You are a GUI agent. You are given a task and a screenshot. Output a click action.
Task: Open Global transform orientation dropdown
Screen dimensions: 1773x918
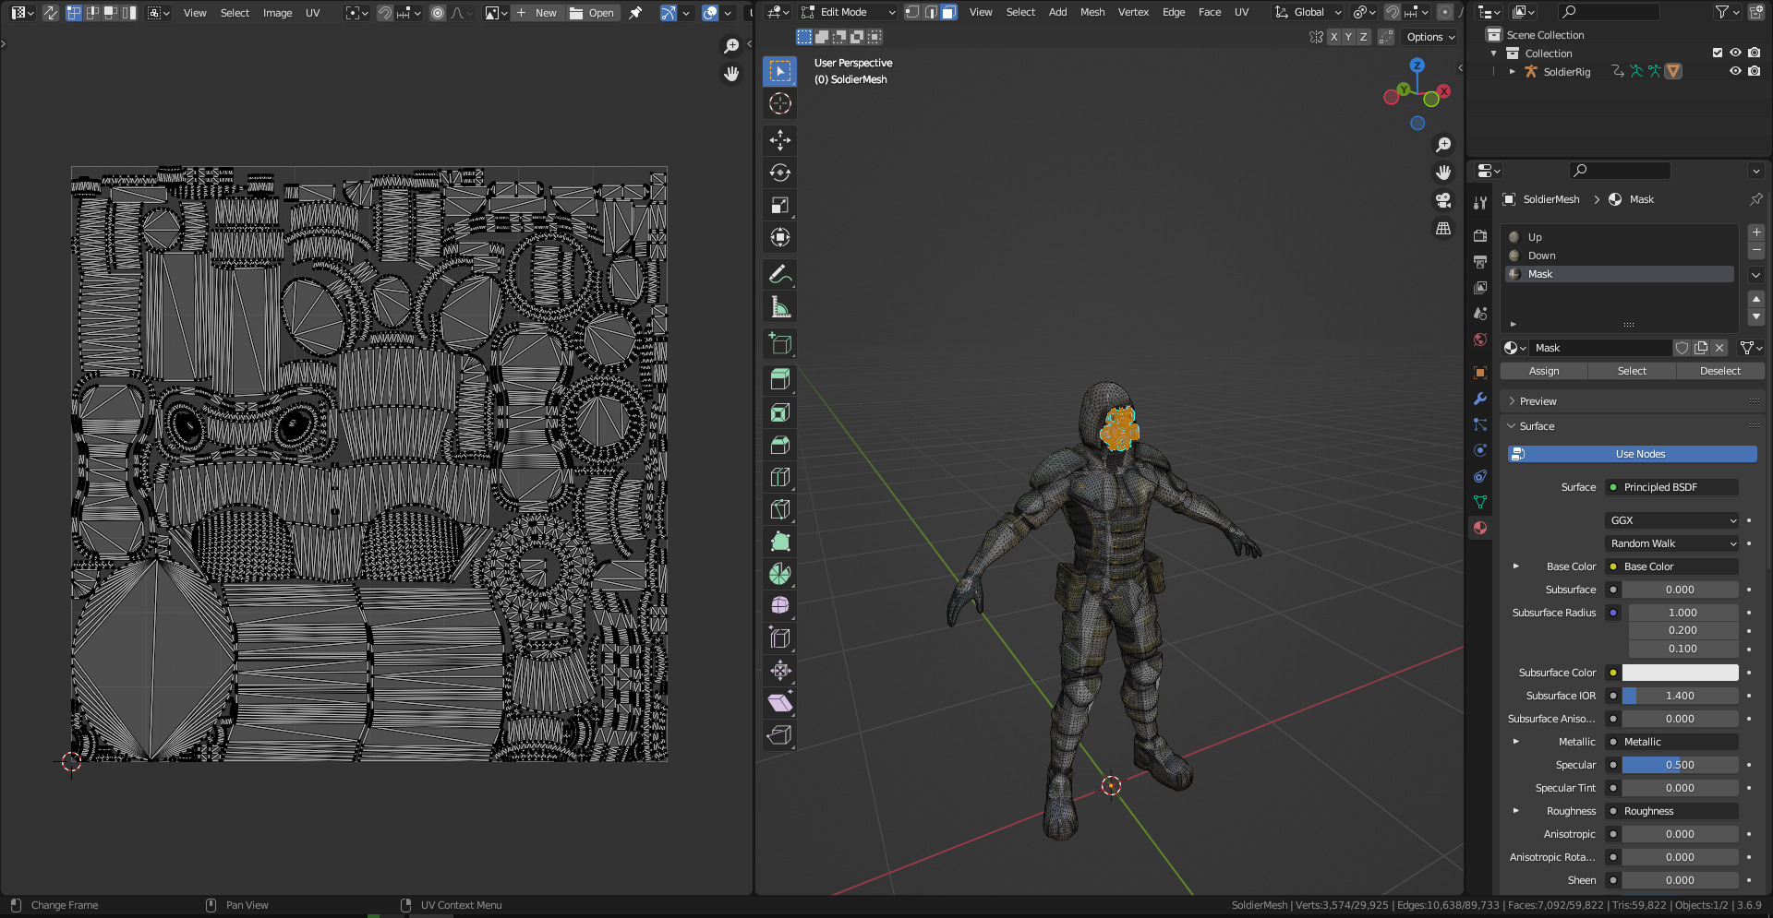1309,12
